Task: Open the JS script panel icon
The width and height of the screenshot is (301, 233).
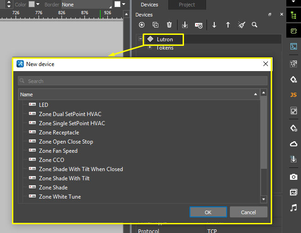Action: tap(293, 95)
